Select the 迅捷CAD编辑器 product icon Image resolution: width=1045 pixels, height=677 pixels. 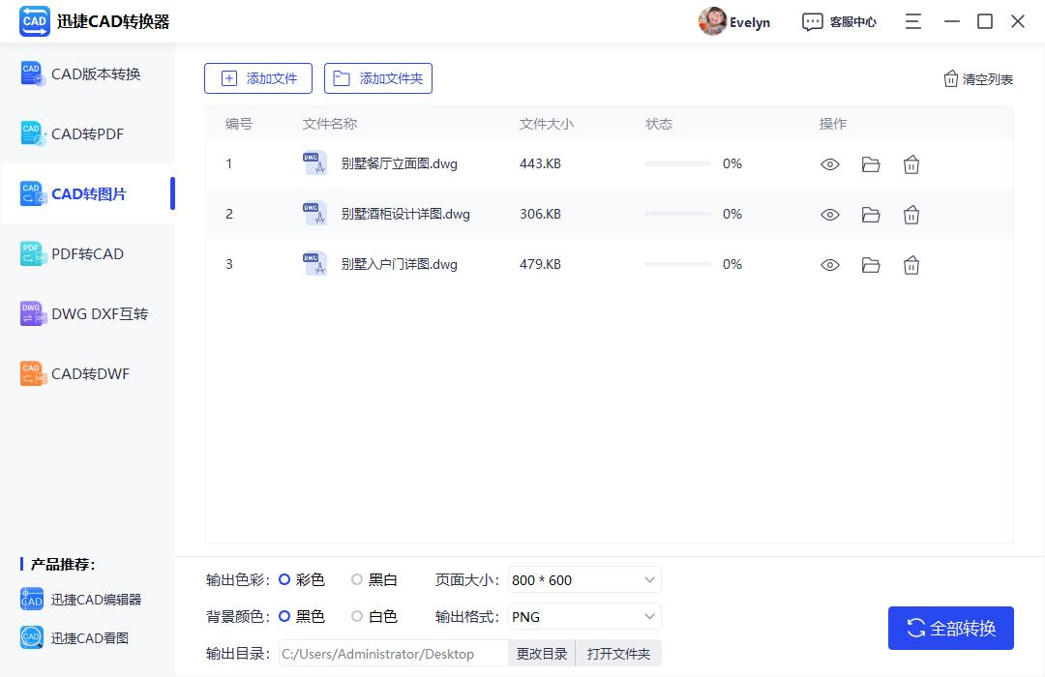click(32, 600)
